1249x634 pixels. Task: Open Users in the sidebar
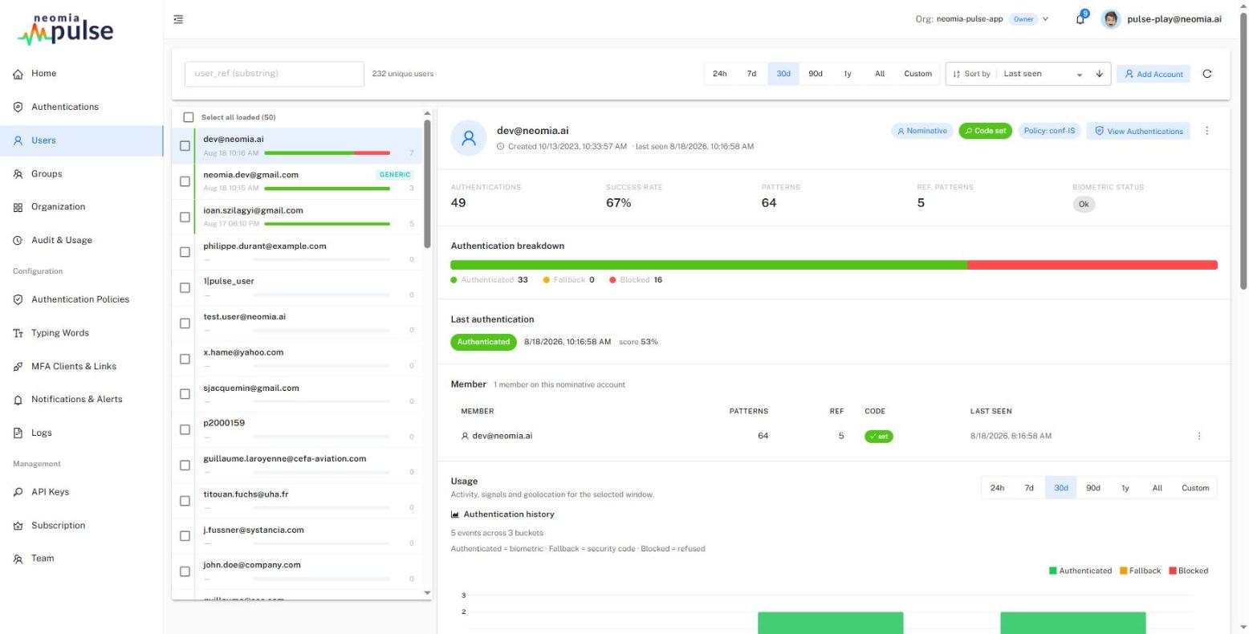(81, 140)
